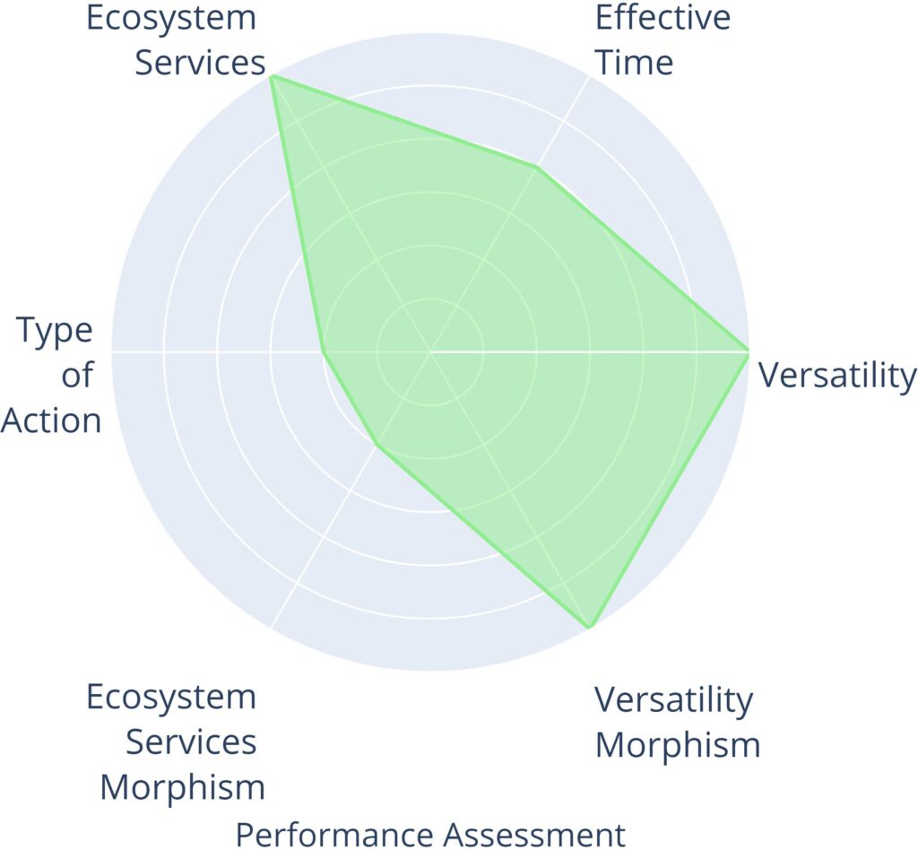Click the top-left "Ecosystem Services" axis label
The width and height of the screenshot is (918, 850).
(x=176, y=40)
